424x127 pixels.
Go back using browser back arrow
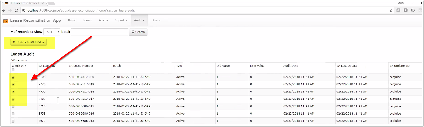click(4, 10)
